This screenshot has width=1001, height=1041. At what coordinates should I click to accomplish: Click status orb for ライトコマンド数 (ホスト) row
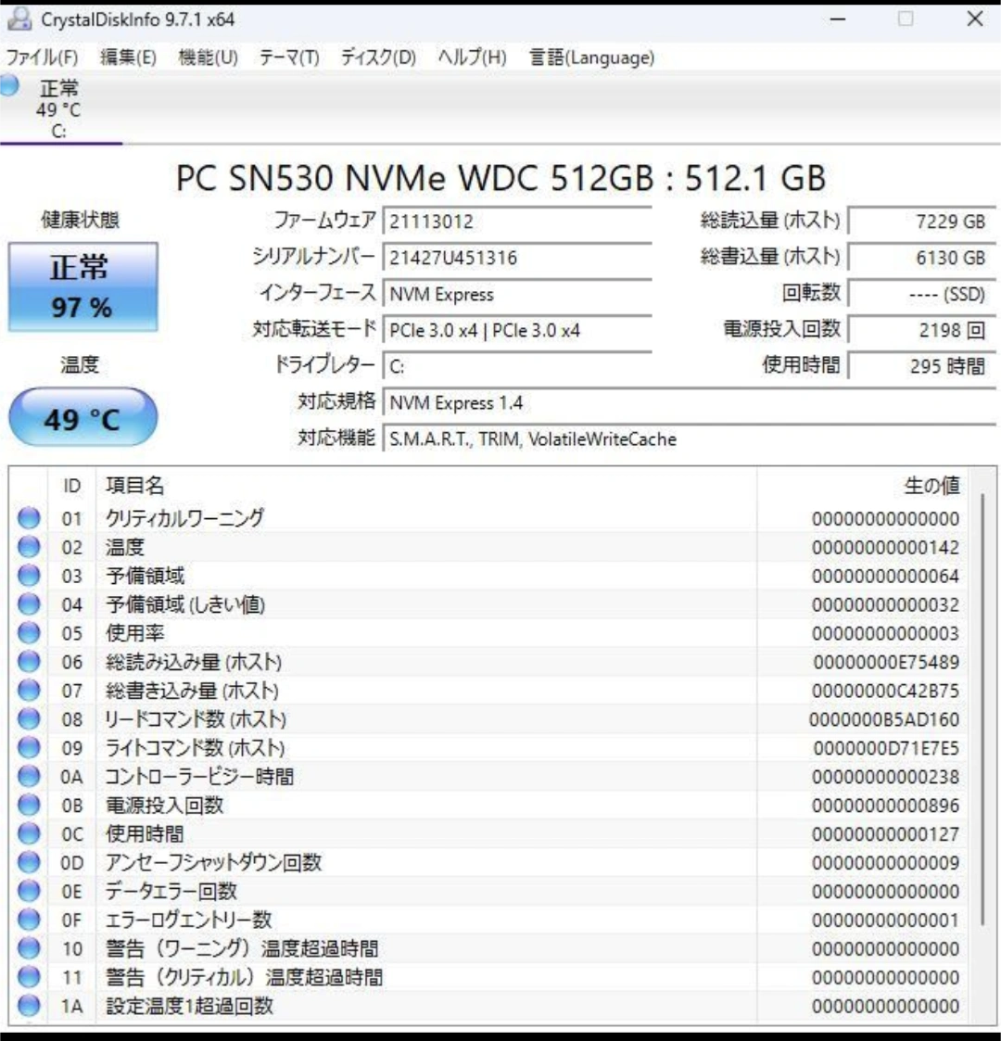coord(29,747)
